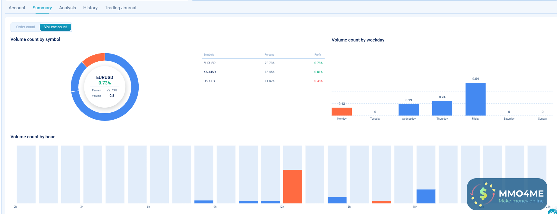The image size is (557, 214).
Task: Click the Friday 0.54 volume bar
Action: [x=475, y=99]
